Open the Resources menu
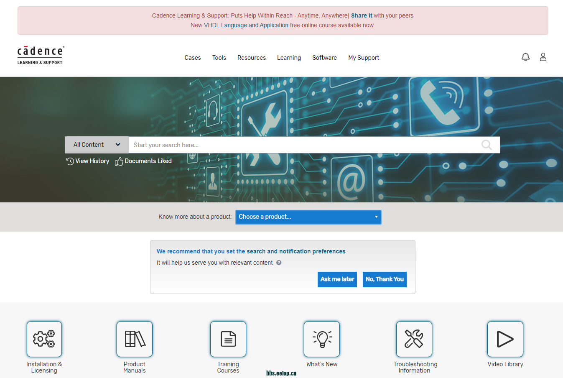Screen dimensions: 563x378 252,58
